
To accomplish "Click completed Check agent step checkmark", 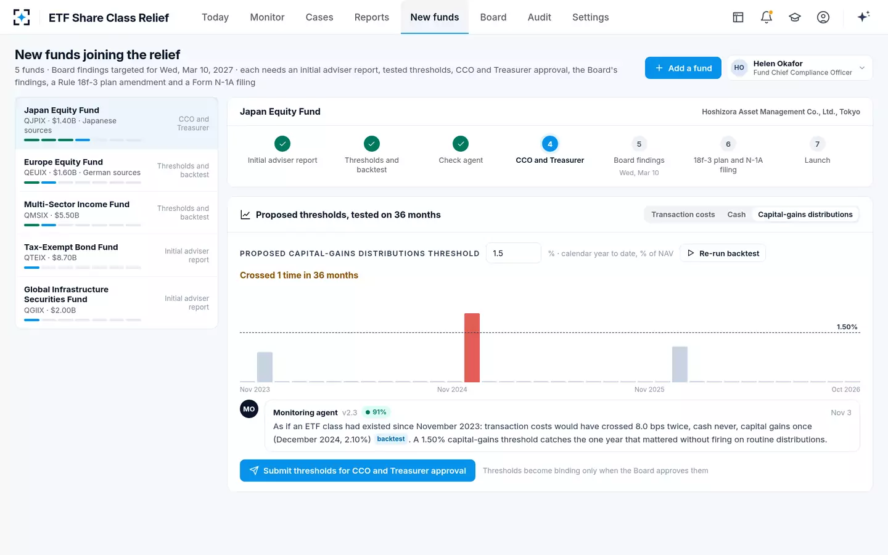I will click(x=461, y=144).
